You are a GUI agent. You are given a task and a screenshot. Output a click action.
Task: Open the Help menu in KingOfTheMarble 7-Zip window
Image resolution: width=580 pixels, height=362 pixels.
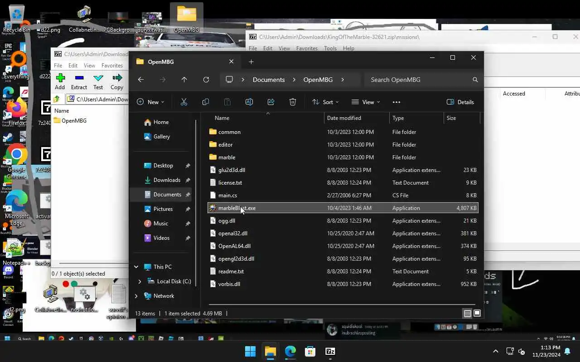[x=348, y=48]
